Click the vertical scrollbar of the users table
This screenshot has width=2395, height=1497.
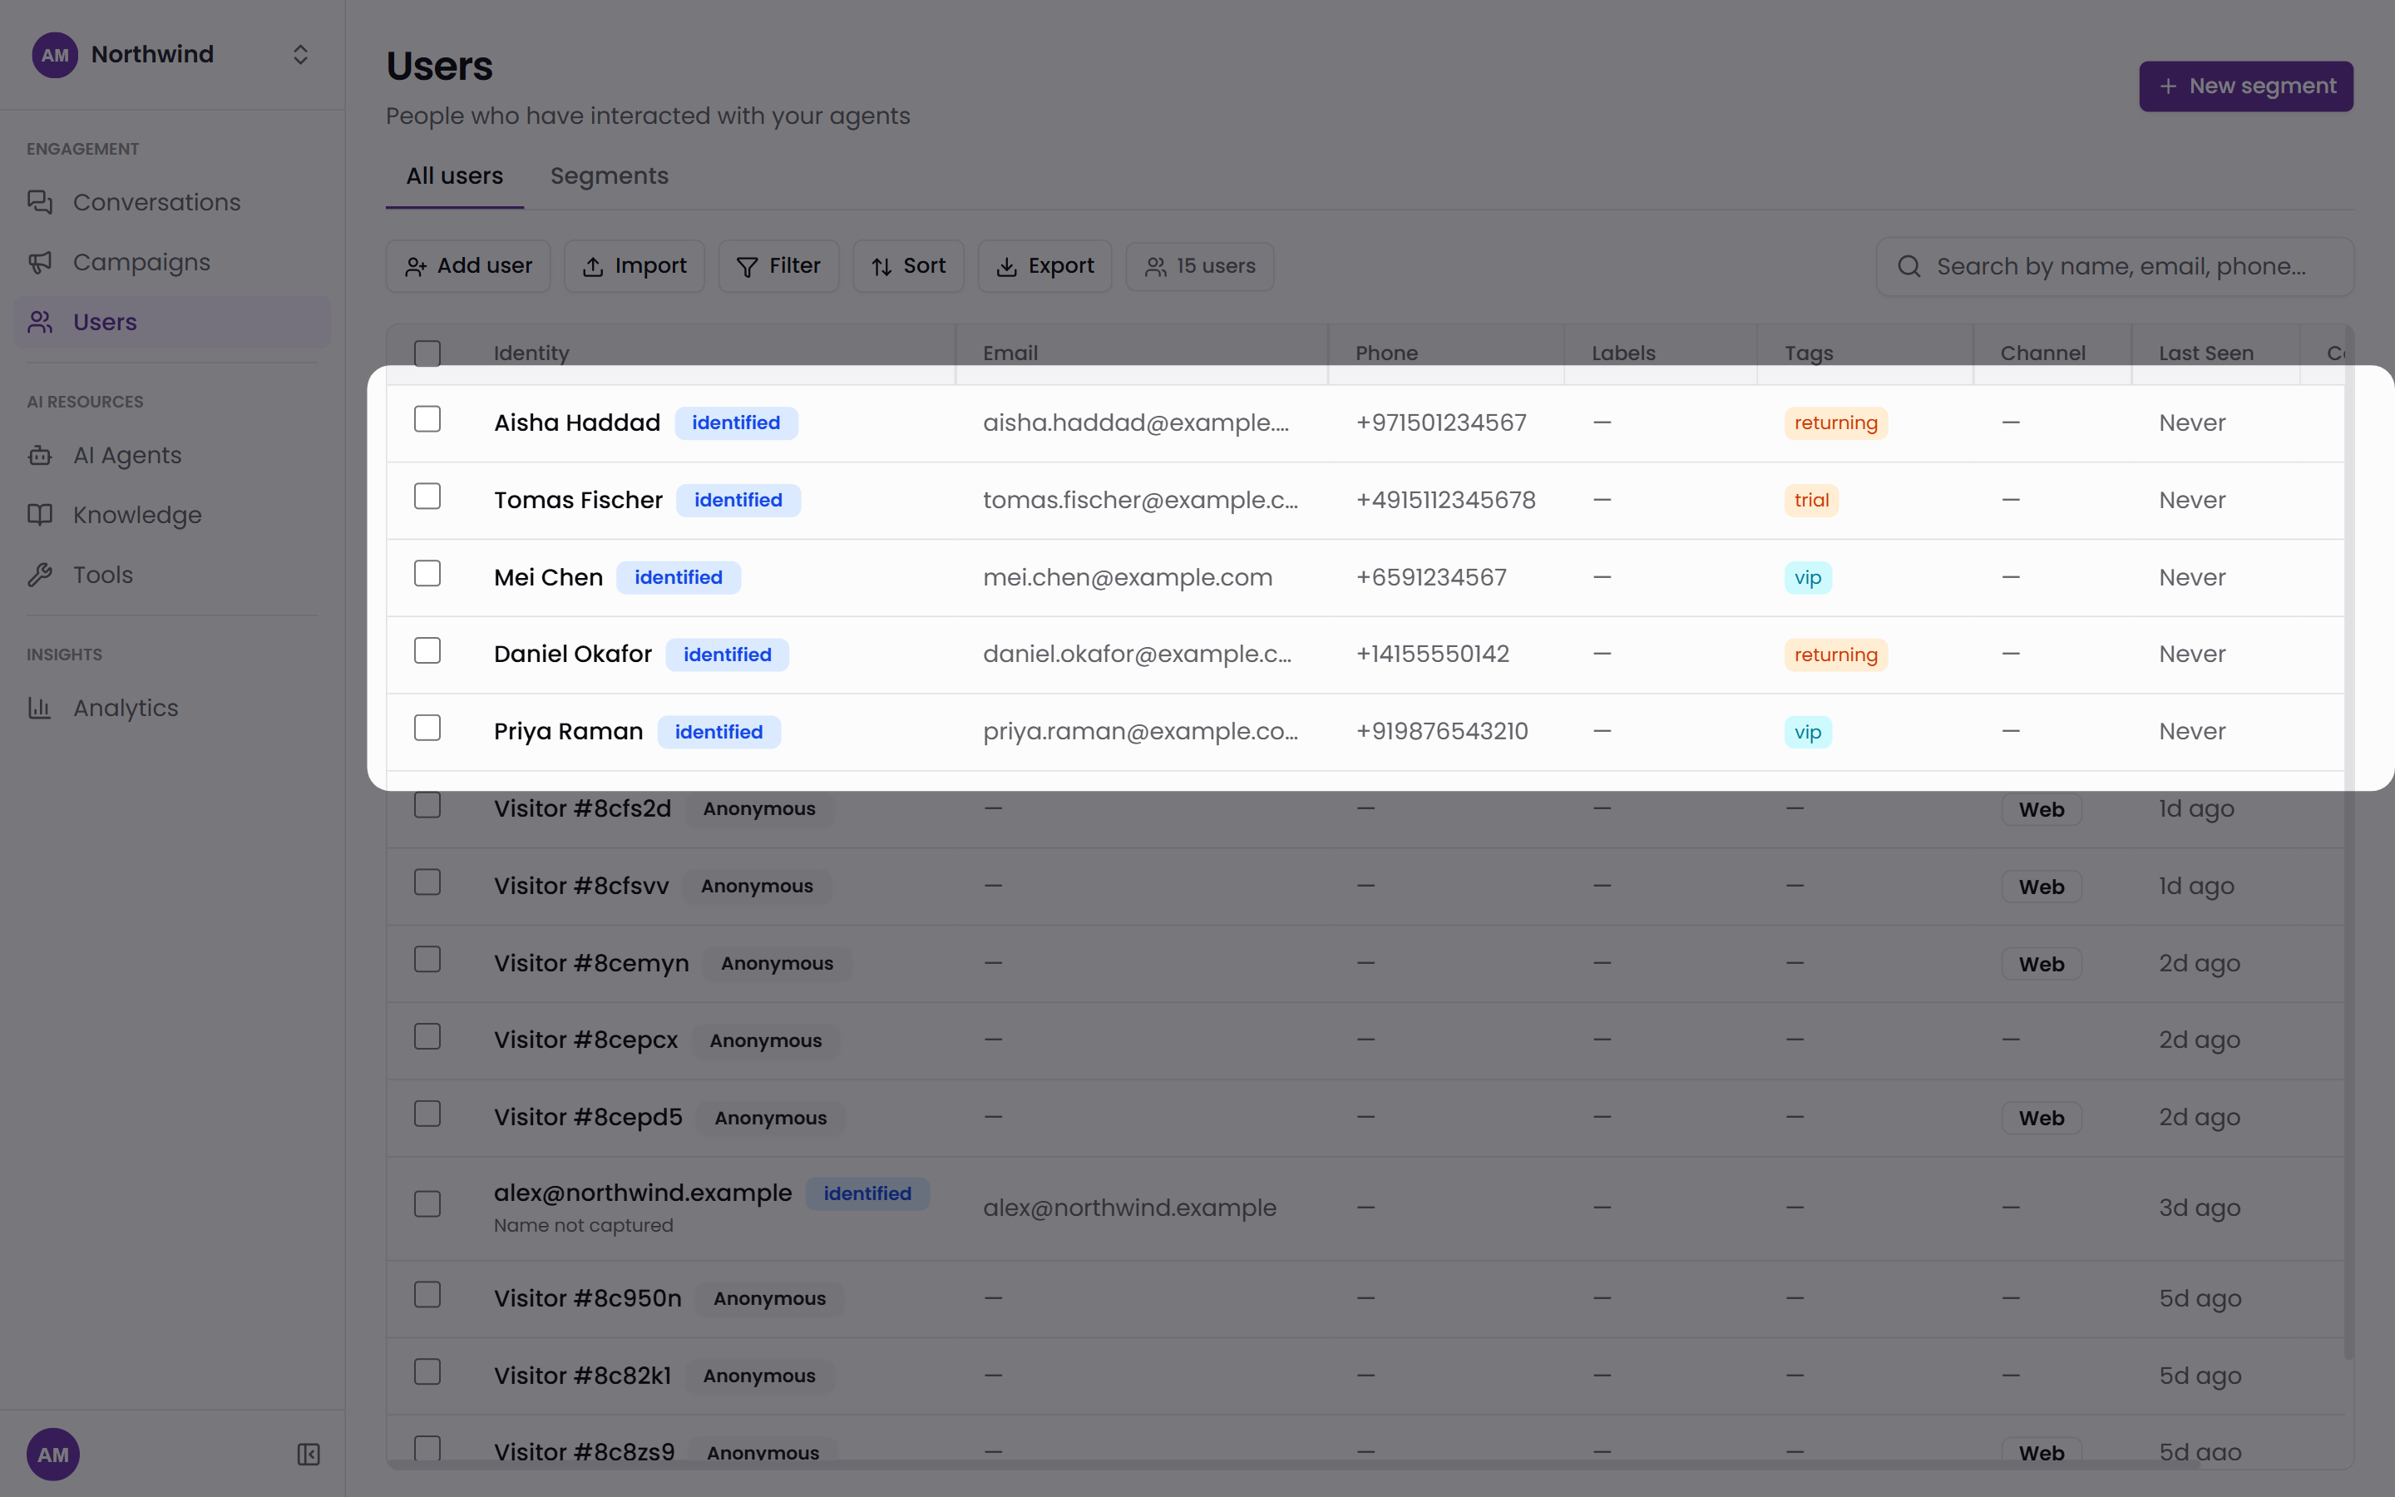point(2348,842)
